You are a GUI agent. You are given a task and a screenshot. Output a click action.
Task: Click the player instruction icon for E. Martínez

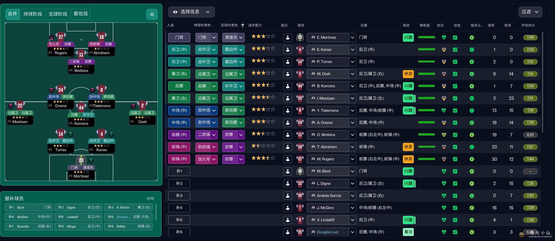(x=288, y=38)
